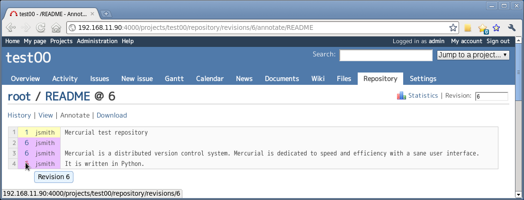524x200 pixels.
Task: Focus the Search input field
Action: click(386, 55)
